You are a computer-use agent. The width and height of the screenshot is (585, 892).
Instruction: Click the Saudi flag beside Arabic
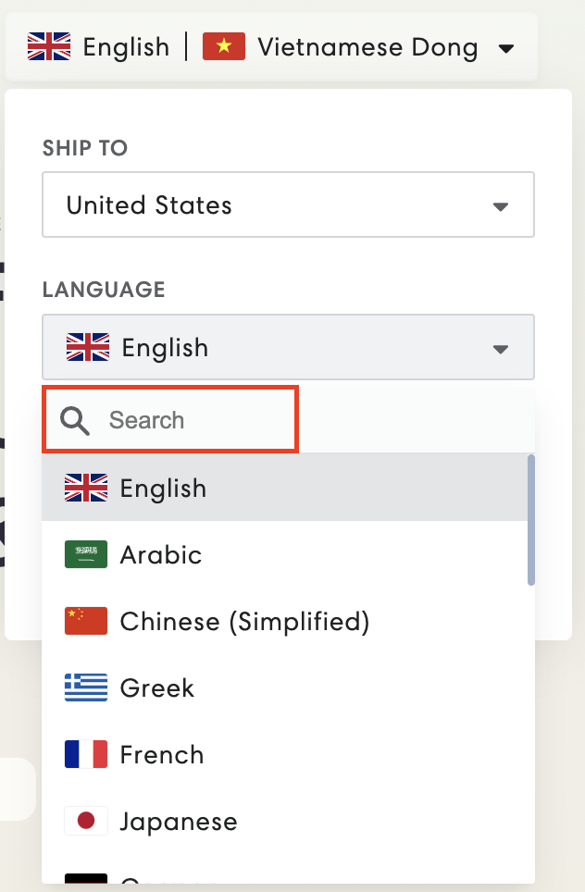[86, 554]
